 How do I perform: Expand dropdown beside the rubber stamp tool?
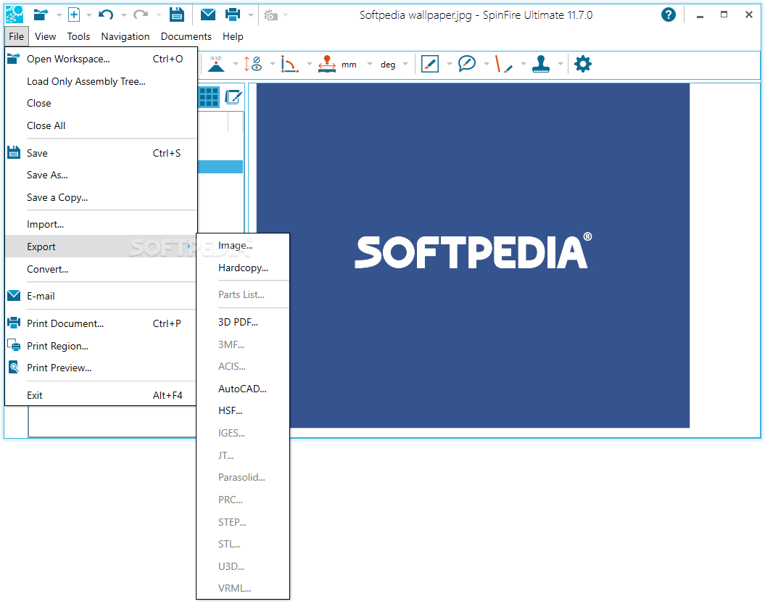click(560, 64)
